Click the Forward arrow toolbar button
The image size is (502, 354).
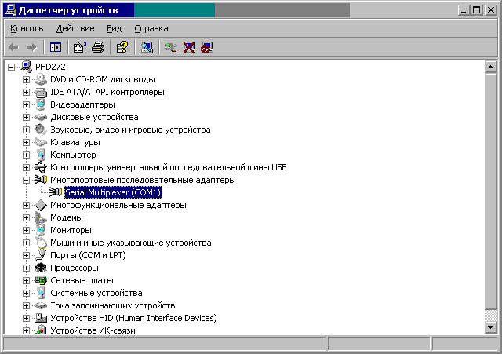tap(31, 48)
